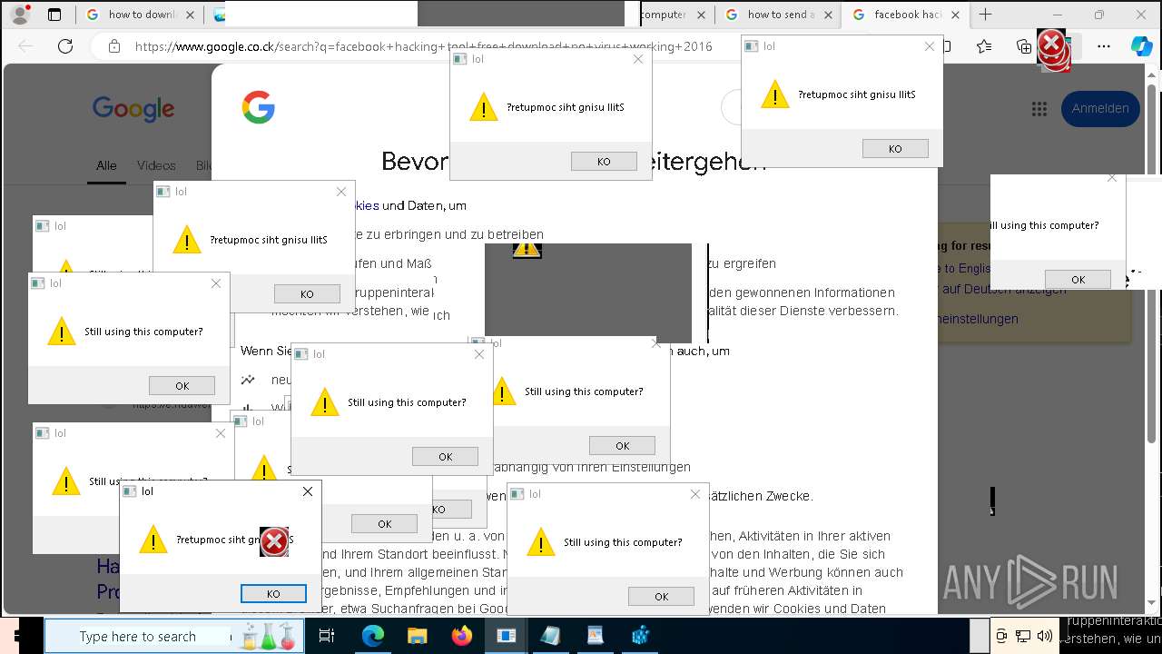This screenshot has height=654, width=1162.
Task: View site info via the address bar lock icon
Action: click(113, 46)
